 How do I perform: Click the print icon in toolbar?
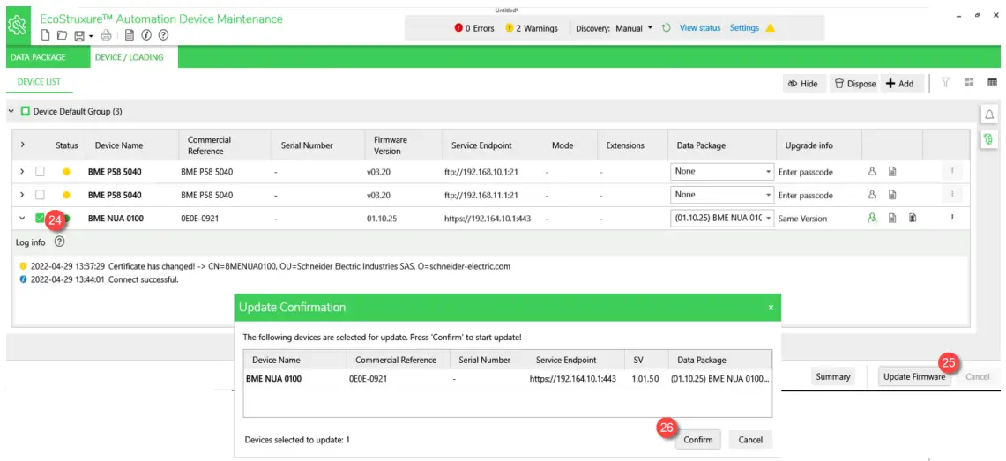click(x=107, y=35)
